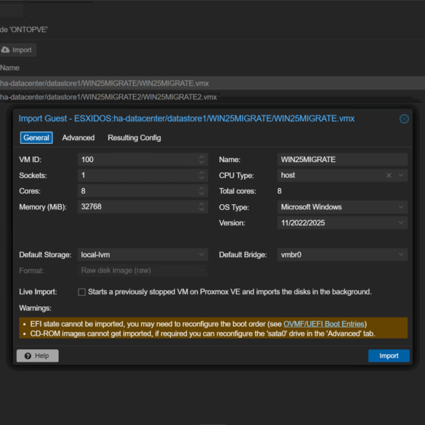
Task: Select the WIN25MIGRATE.vmx row in the list
Action: click(x=212, y=84)
